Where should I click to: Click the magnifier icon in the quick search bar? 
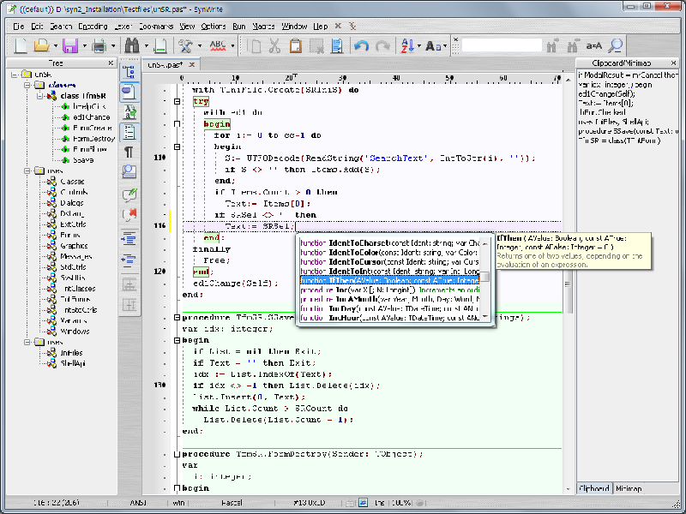click(615, 45)
